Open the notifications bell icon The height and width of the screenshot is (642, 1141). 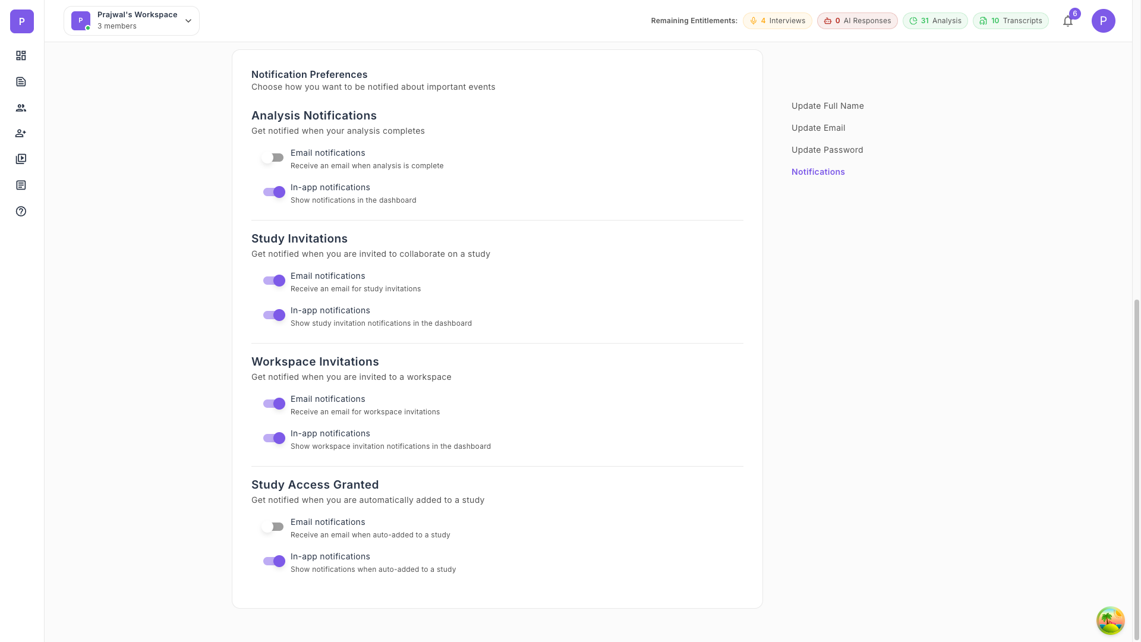click(x=1068, y=21)
